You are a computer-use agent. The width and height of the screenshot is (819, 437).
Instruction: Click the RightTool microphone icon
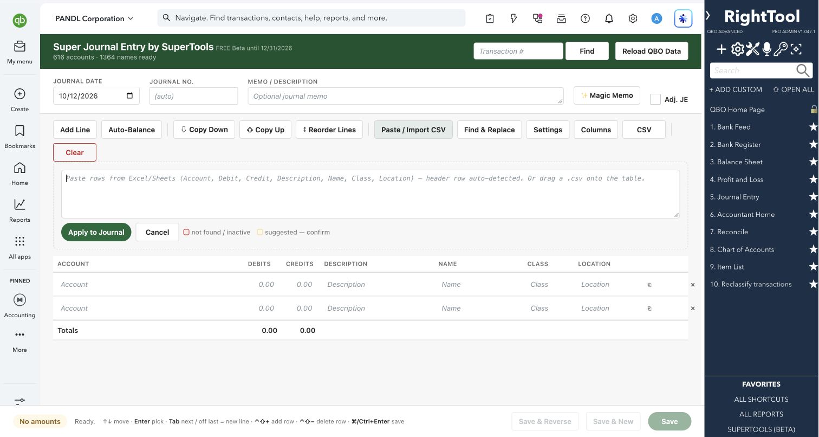(766, 50)
